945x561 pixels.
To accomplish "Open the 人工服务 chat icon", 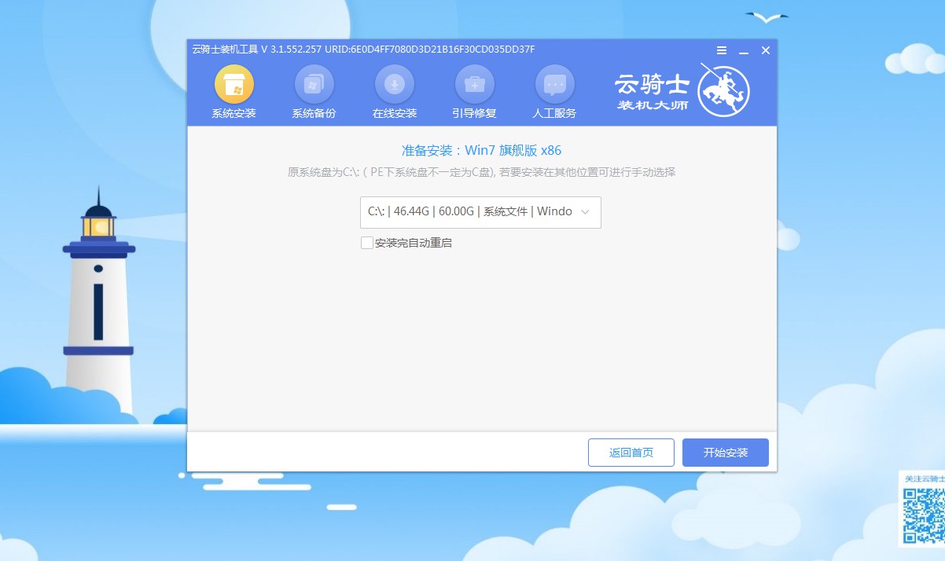I will click(555, 84).
